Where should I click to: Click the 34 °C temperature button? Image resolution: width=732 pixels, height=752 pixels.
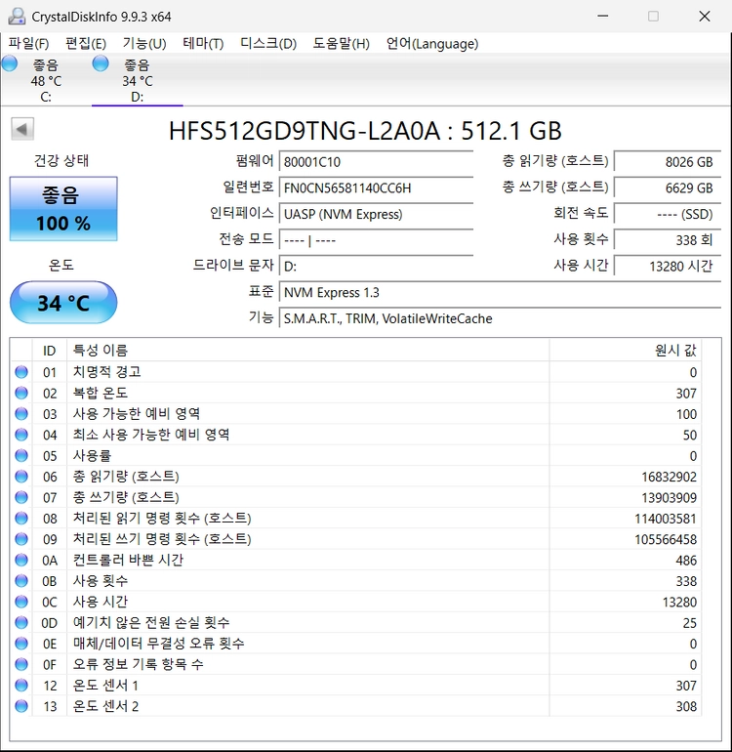tap(63, 303)
